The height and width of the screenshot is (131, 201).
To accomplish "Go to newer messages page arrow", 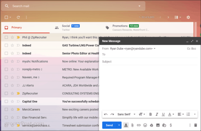I will pos(160,17).
